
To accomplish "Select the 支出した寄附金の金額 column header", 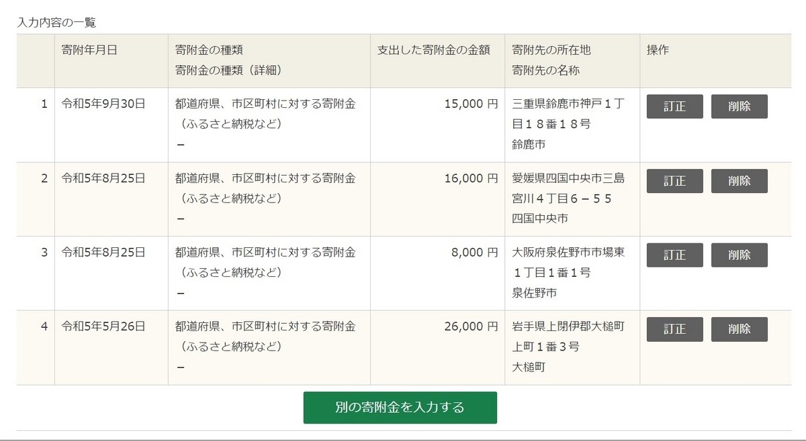I will tap(433, 50).
